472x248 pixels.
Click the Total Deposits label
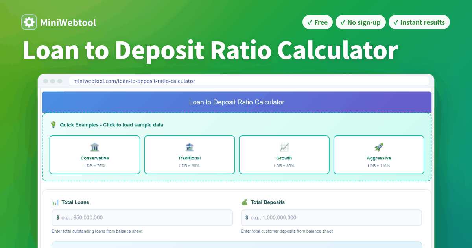[x=268, y=202]
